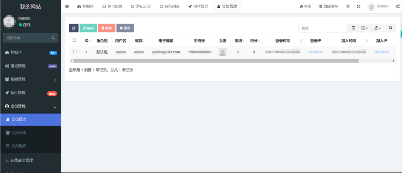
Task: Click the red new badge on 插件管理
Action: tap(52, 94)
